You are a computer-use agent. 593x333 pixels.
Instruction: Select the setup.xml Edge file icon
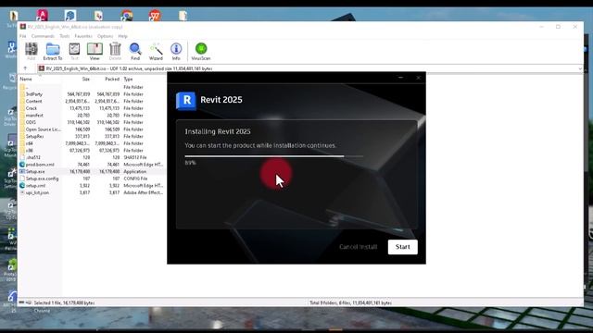[x=22, y=185]
